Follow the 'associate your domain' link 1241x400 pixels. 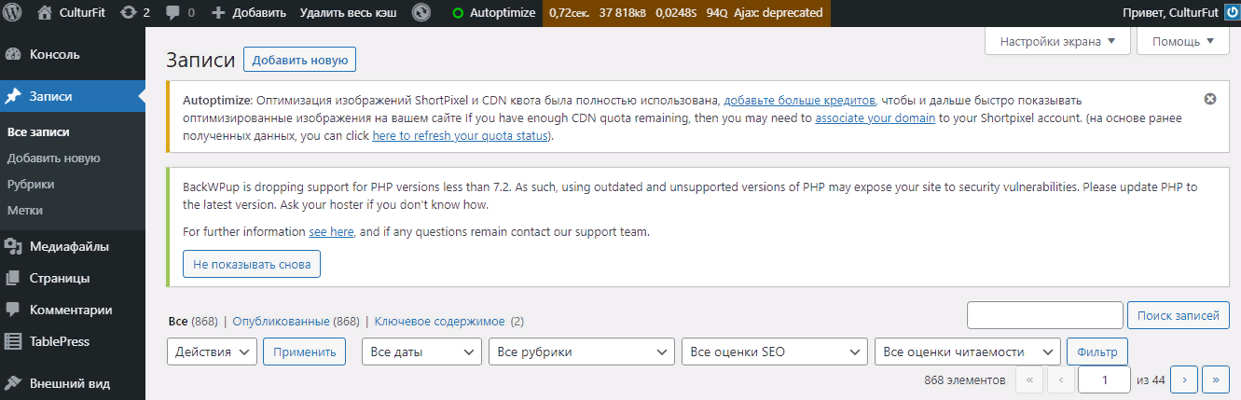click(875, 118)
